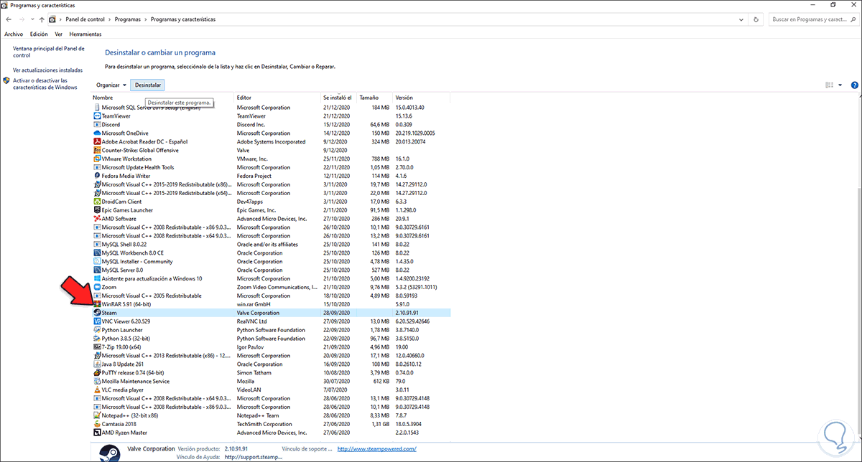Click the VLC media player cone icon
862x462 pixels.
tap(97, 390)
